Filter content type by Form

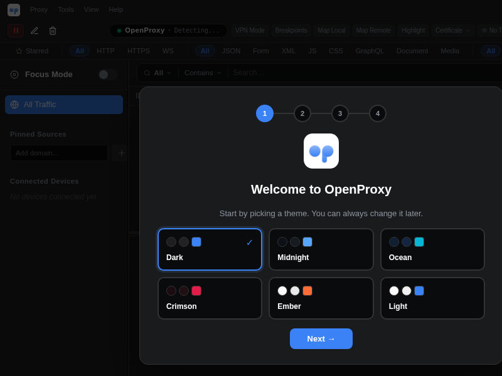tap(260, 51)
